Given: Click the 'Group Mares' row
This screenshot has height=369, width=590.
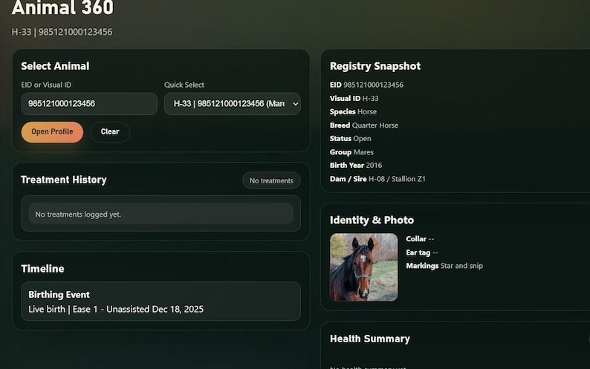Looking at the screenshot, I should [351, 152].
